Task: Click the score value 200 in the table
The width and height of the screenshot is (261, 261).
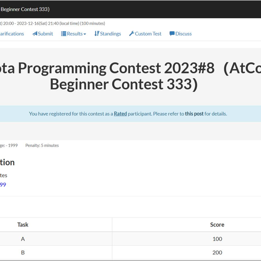Action: coord(217,252)
